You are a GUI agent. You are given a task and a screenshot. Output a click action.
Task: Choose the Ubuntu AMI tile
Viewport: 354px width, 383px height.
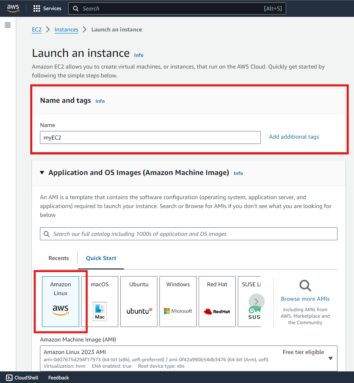pos(139,301)
